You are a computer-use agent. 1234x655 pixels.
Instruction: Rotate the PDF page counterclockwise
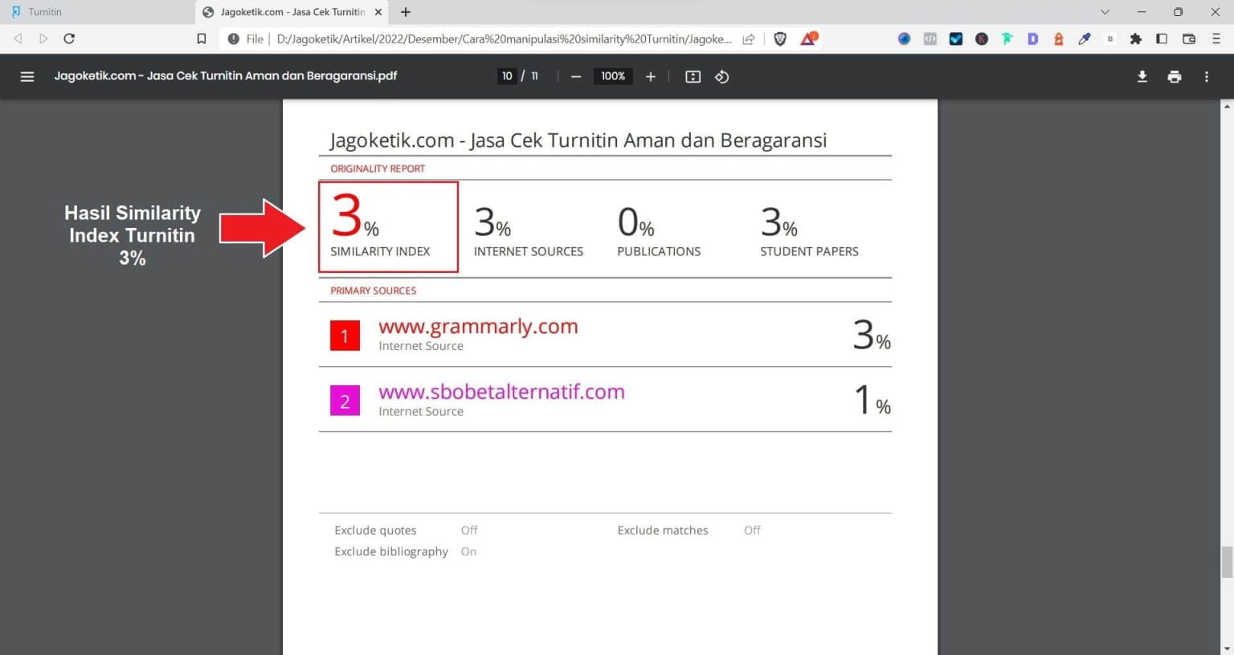tap(721, 76)
